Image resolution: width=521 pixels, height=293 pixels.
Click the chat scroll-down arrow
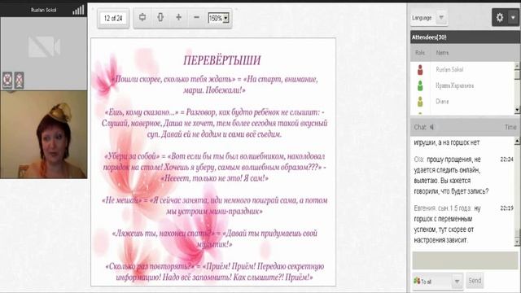(x=517, y=242)
